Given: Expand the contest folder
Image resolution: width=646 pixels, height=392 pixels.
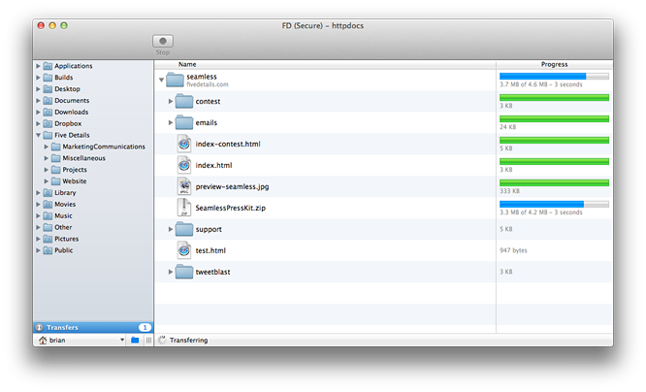Looking at the screenshot, I should click(171, 101).
